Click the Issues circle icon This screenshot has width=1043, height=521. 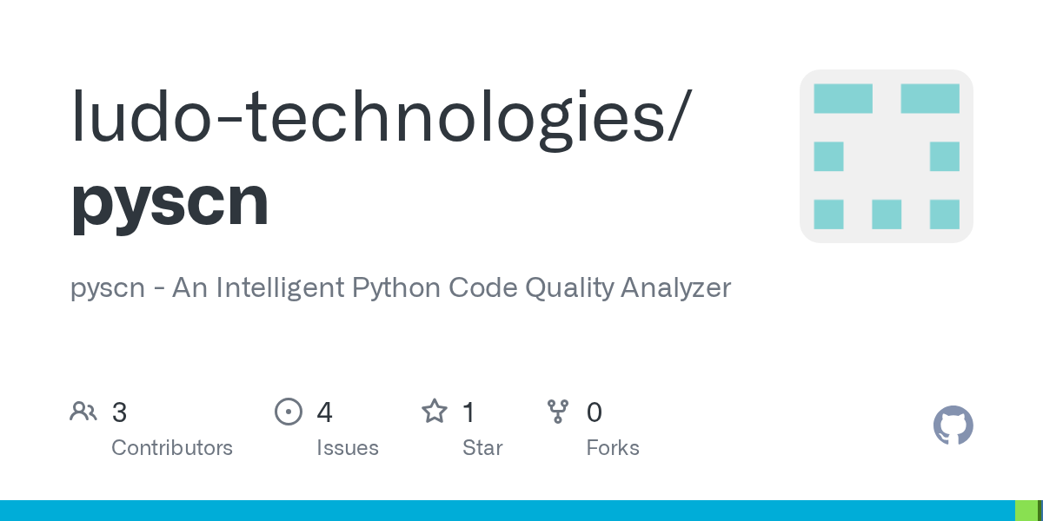288,412
